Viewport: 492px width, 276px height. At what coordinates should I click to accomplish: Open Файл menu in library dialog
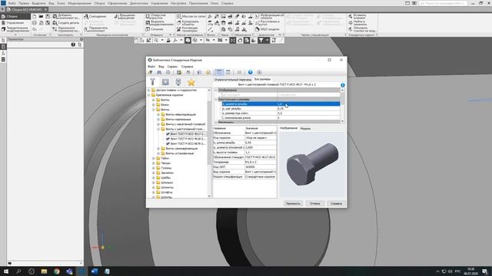click(x=151, y=67)
